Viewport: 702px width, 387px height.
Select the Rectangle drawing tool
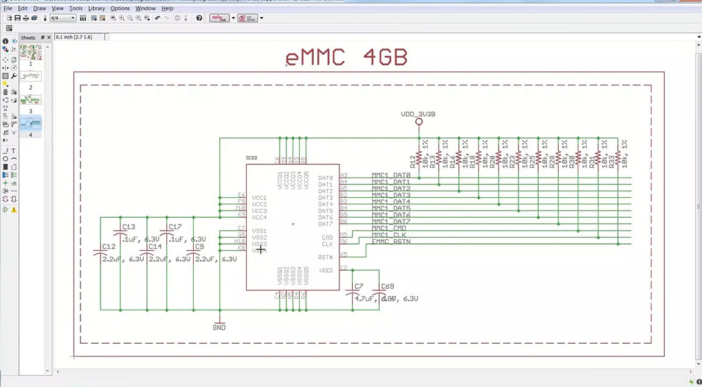(x=5, y=167)
